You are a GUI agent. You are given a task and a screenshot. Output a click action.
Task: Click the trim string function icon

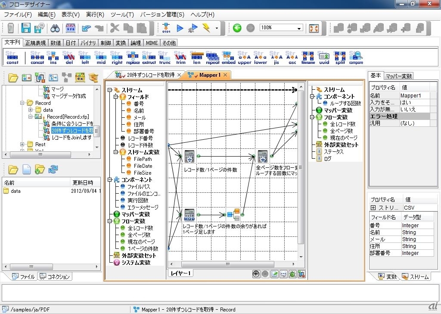click(x=180, y=57)
